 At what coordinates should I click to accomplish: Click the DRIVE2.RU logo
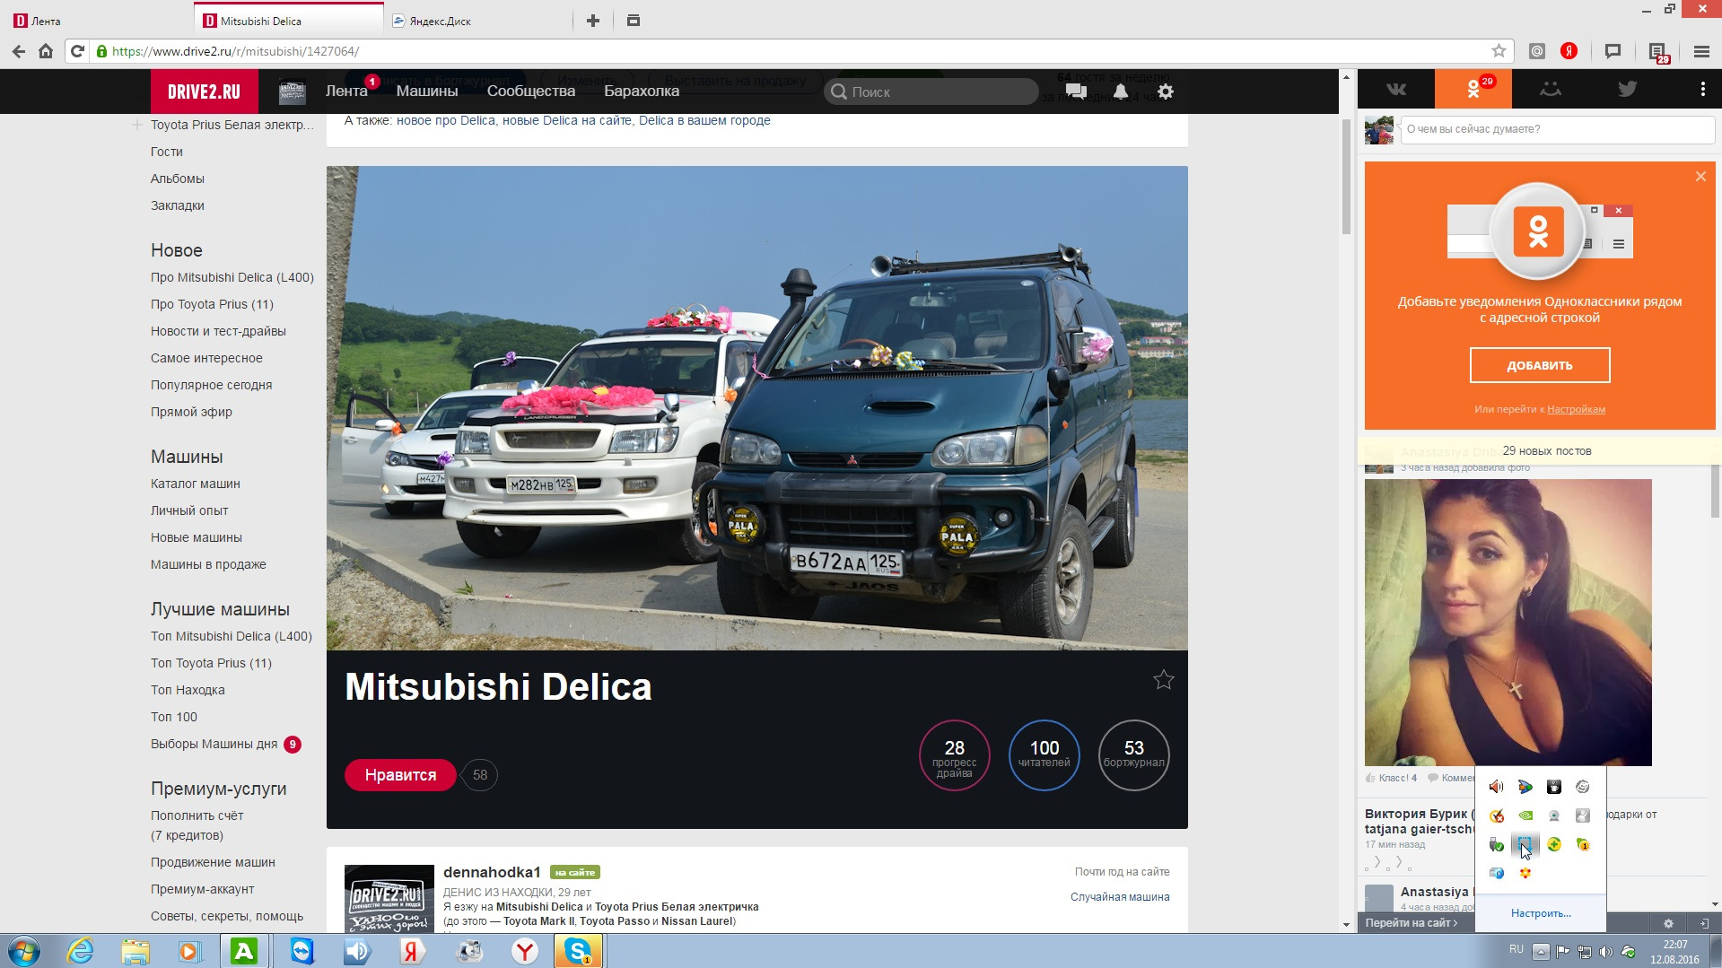point(204,92)
